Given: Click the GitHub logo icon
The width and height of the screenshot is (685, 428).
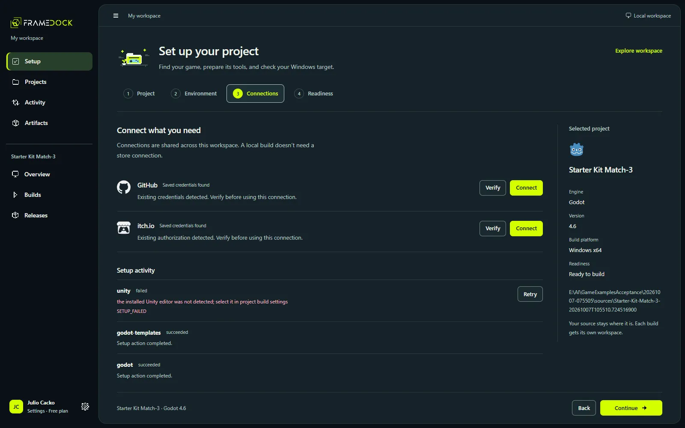Looking at the screenshot, I should 124,187.
